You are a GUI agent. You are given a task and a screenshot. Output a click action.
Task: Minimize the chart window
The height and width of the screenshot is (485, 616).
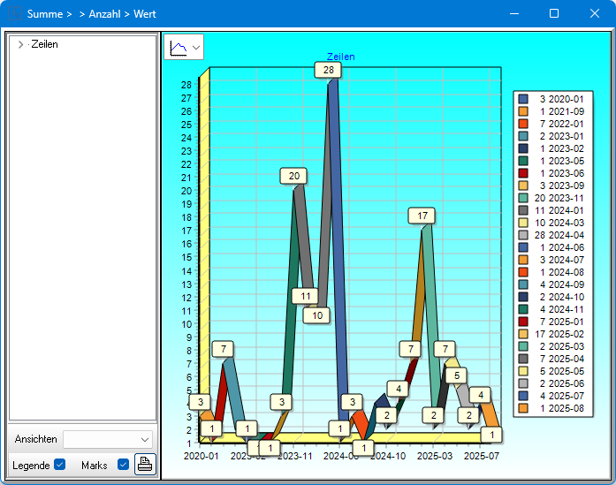tap(513, 14)
